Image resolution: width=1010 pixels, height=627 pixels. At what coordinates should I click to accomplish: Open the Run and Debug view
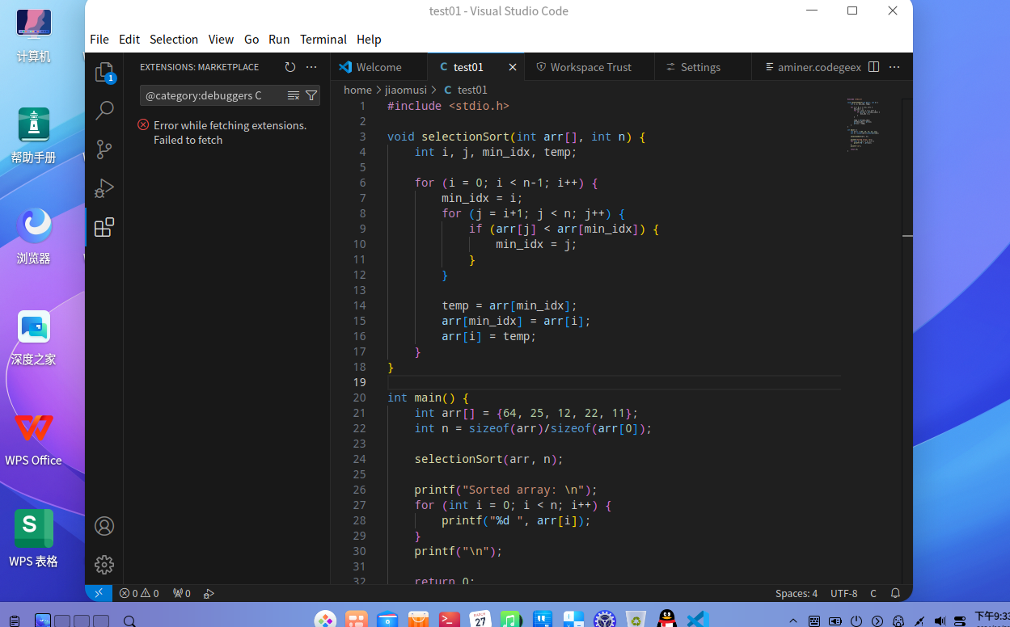(x=104, y=188)
